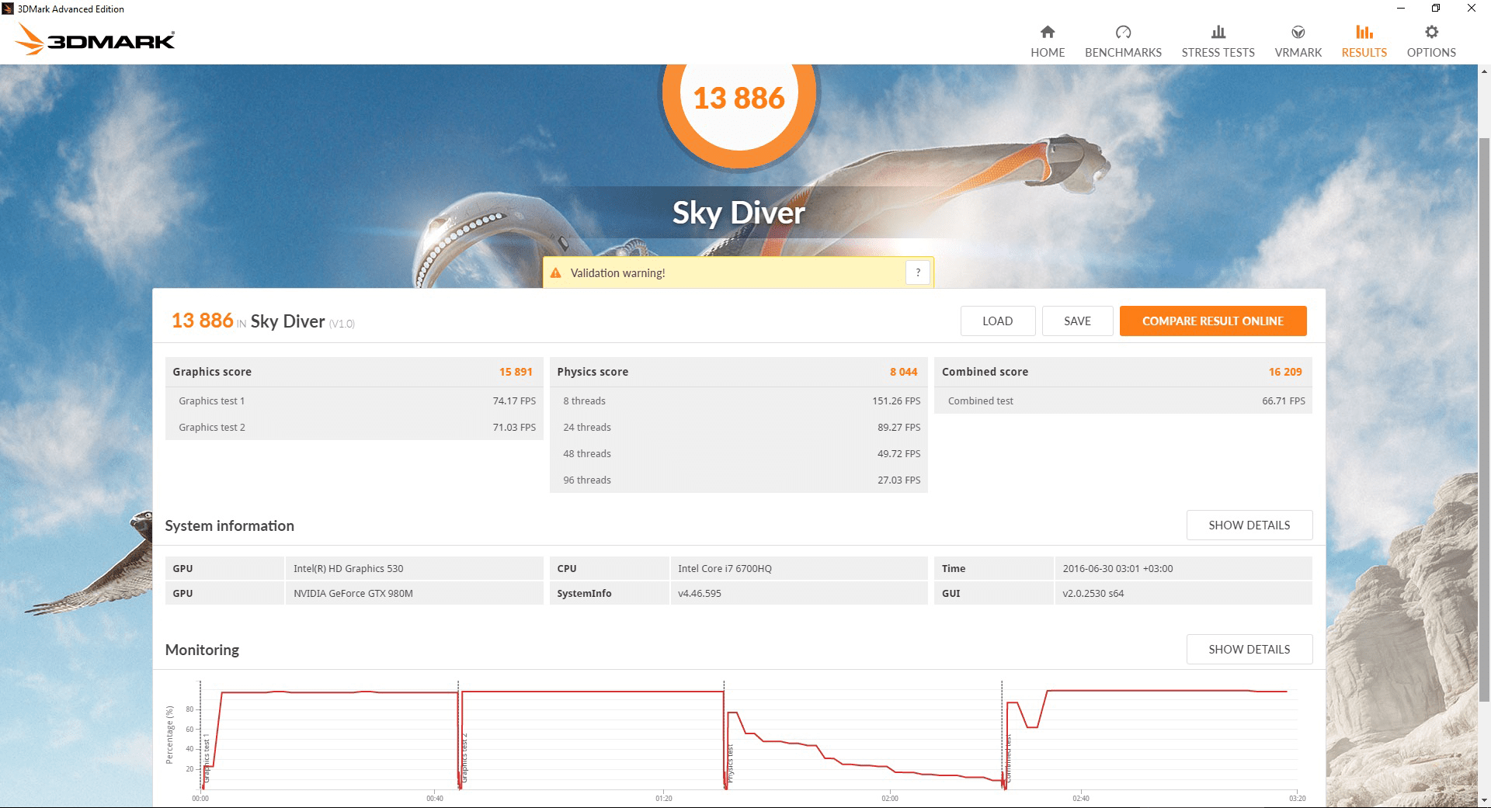The image size is (1491, 808).
Task: Open the VRMark tab
Action: coord(1298,41)
